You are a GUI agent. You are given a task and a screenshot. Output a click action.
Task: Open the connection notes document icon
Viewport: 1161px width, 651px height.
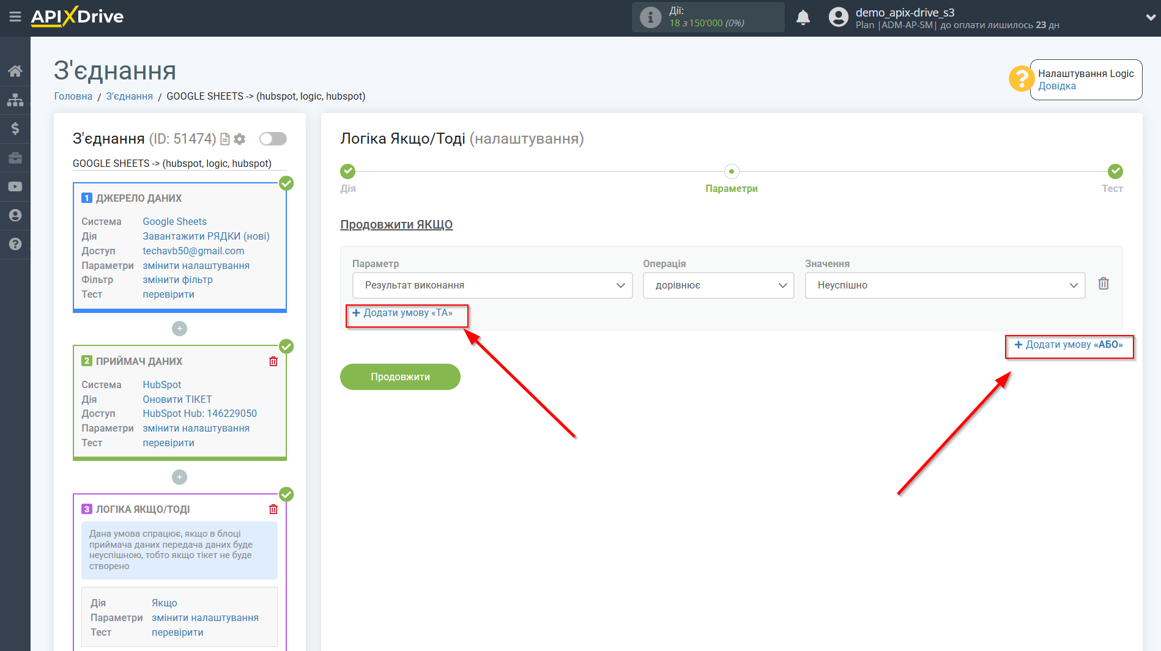225,139
